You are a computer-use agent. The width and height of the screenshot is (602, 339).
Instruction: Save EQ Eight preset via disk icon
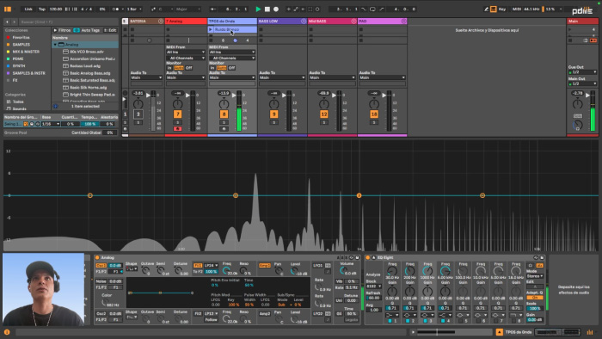542,257
